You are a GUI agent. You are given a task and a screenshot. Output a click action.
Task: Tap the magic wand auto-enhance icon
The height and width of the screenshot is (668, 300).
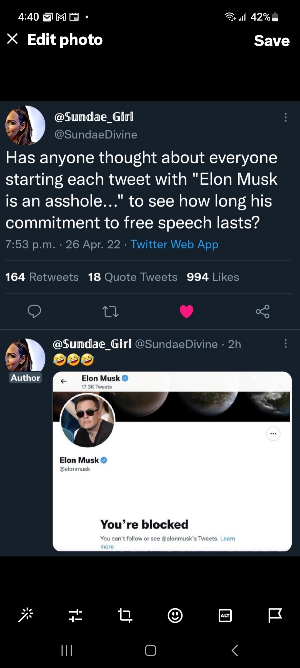click(26, 615)
